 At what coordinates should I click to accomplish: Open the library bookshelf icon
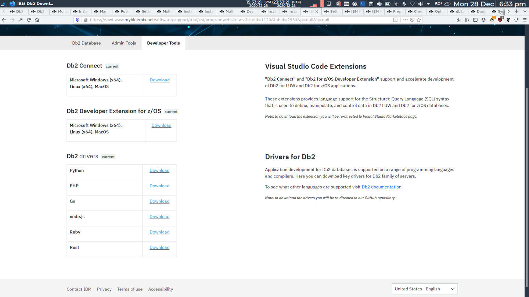467,20
